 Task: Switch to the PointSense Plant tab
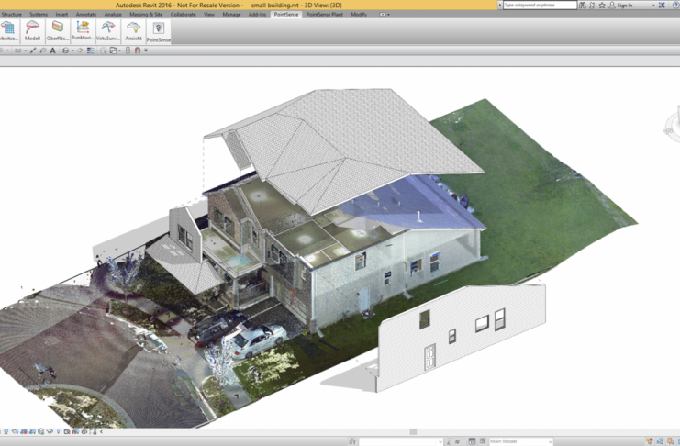coord(324,15)
